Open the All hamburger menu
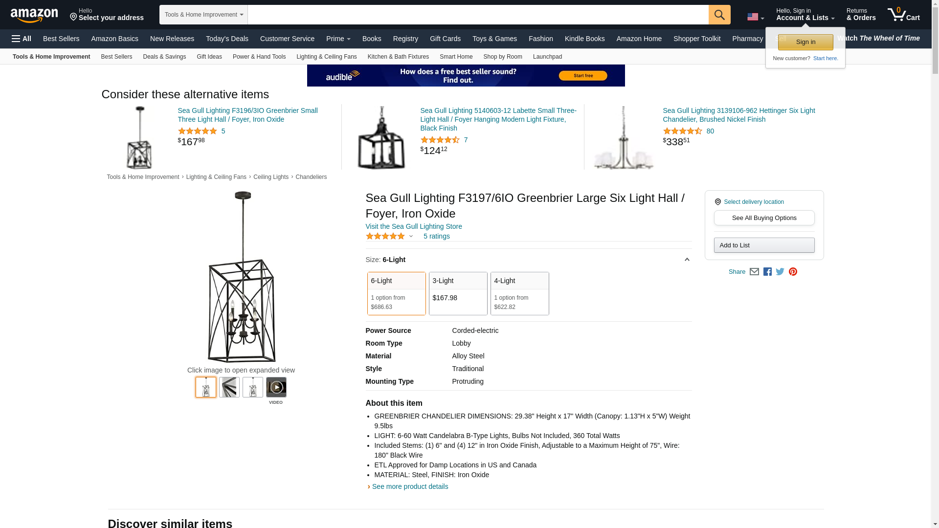Image resolution: width=939 pixels, height=528 pixels. 22,39
